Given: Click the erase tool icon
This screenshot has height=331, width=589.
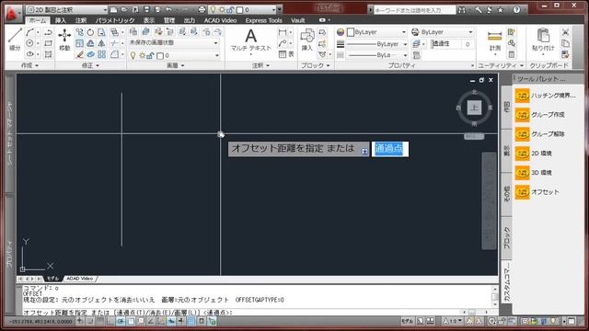Looking at the screenshot, I should click(79, 55).
